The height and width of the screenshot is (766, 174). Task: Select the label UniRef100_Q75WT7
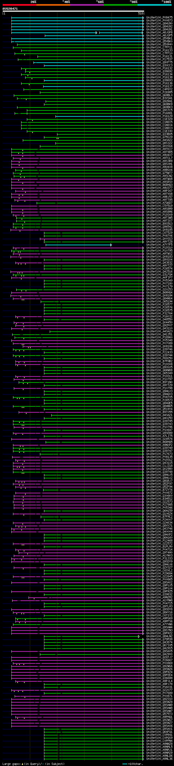(x=159, y=173)
